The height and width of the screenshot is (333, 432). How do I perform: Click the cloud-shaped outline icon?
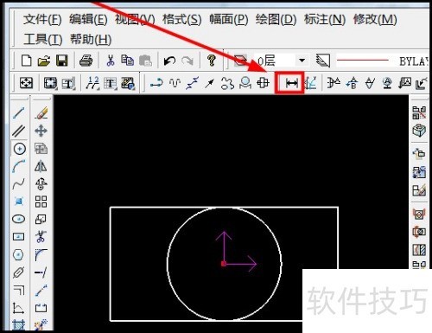click(x=227, y=83)
